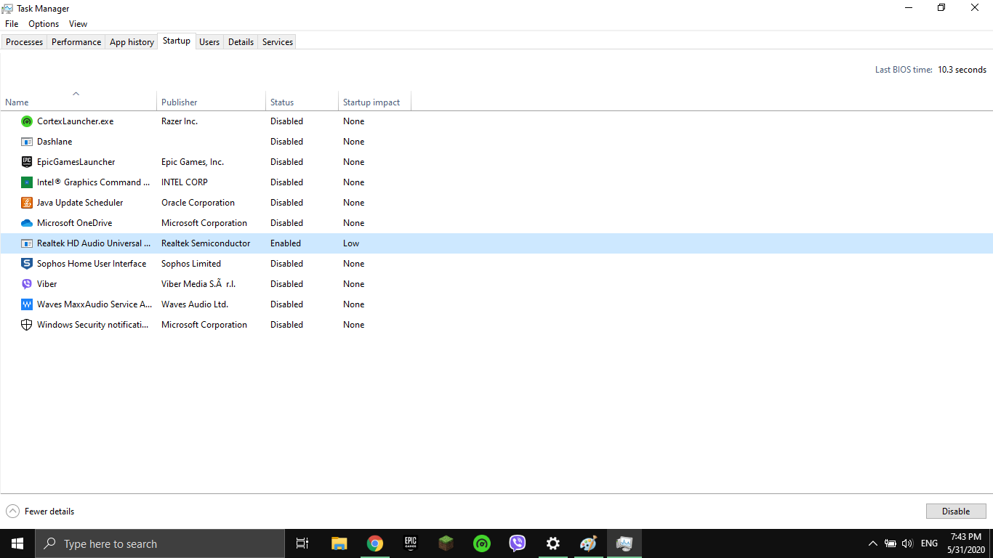Select the INTEL CORP publisher cell

tap(185, 182)
